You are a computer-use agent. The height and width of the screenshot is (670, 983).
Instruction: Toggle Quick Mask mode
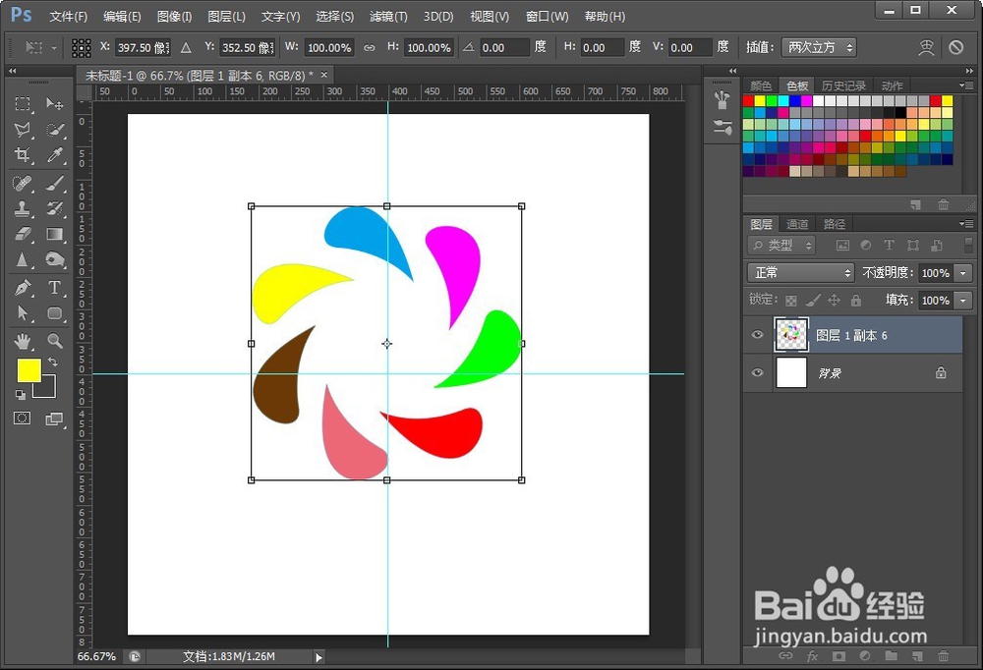22,419
